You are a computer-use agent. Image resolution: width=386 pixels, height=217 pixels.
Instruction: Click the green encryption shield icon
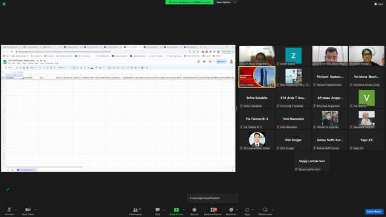4,4
